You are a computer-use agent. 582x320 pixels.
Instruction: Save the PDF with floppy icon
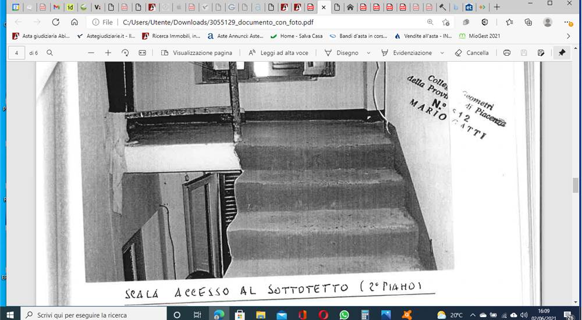click(x=524, y=53)
